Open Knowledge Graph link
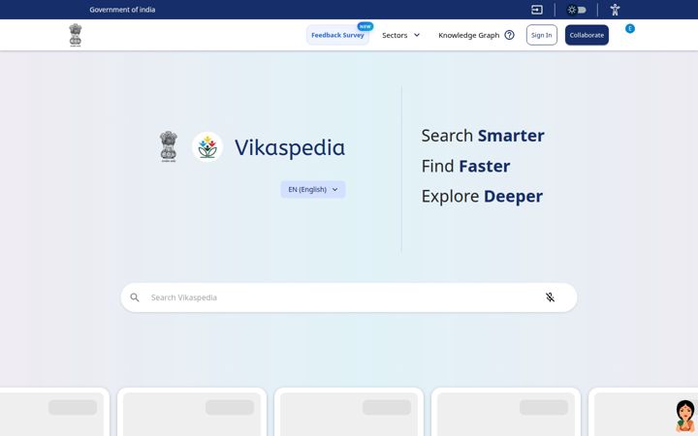 (x=469, y=35)
